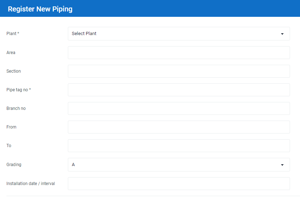The width and height of the screenshot is (300, 199).
Task: Click the Register New Piping header title
Action: (x=40, y=9)
